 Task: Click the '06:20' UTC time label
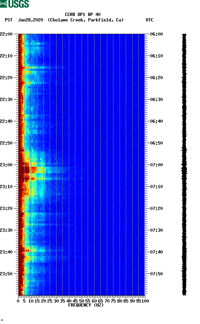pyautogui.click(x=157, y=77)
